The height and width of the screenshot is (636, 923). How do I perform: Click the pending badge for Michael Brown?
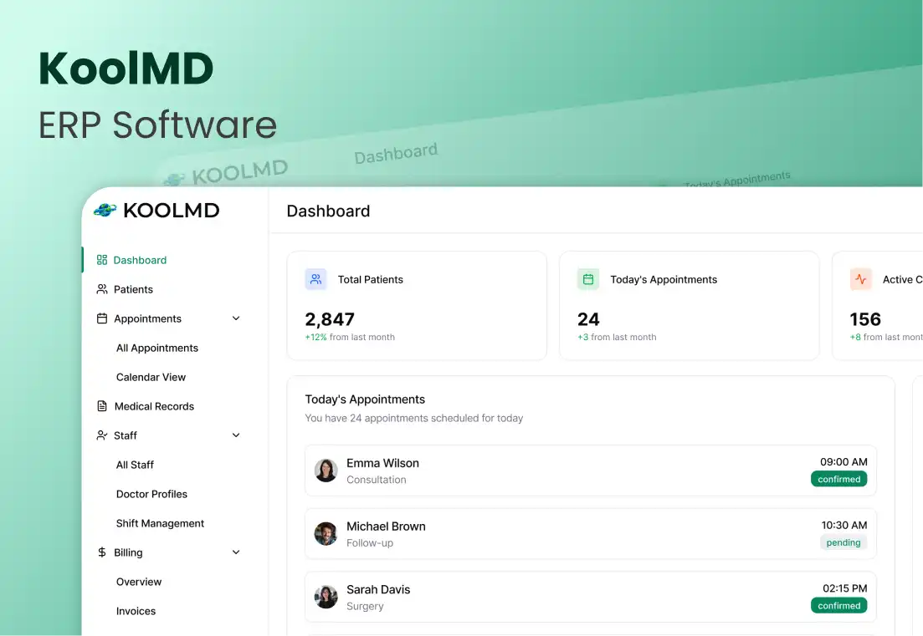click(844, 542)
